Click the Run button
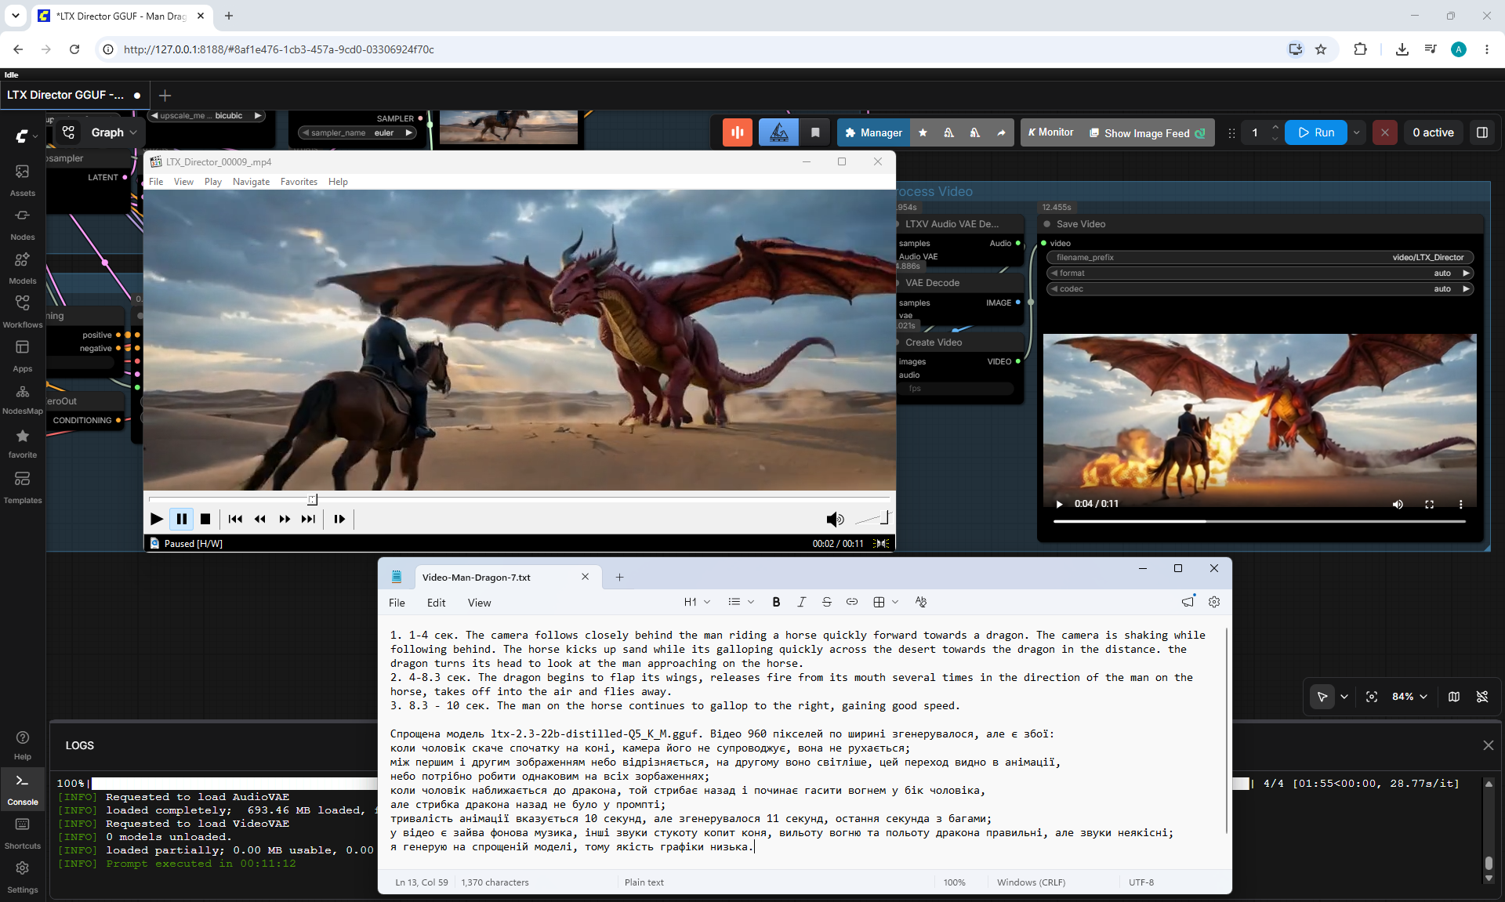 (1316, 132)
